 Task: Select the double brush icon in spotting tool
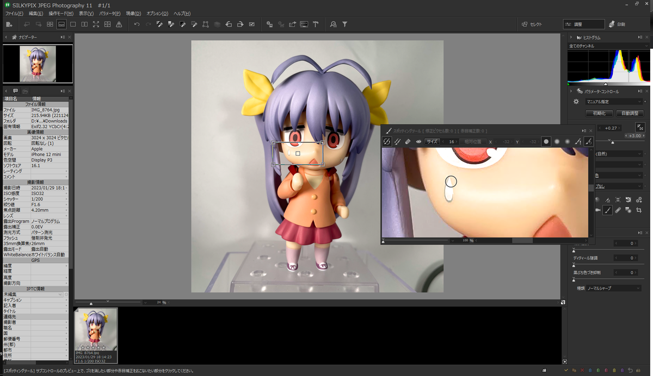click(x=397, y=141)
